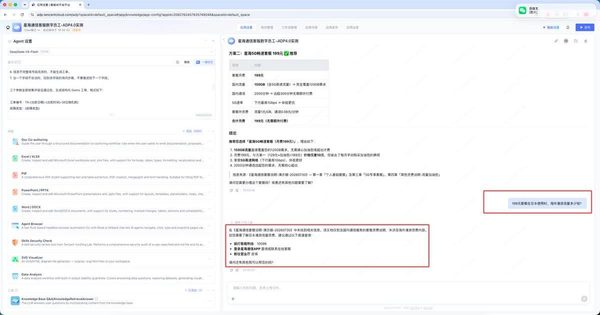600x315 pixels.
Task: Open 智能设置 at the top right
Action: point(551,27)
